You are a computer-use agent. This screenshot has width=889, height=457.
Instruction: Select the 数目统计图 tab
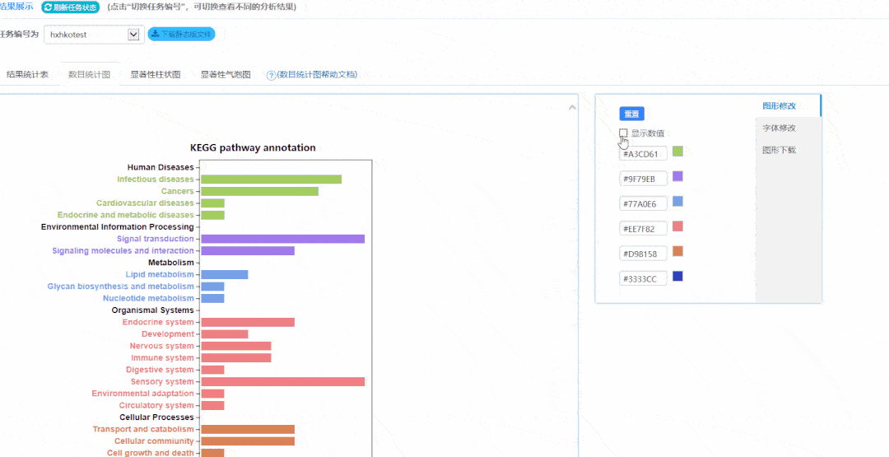[x=89, y=75]
